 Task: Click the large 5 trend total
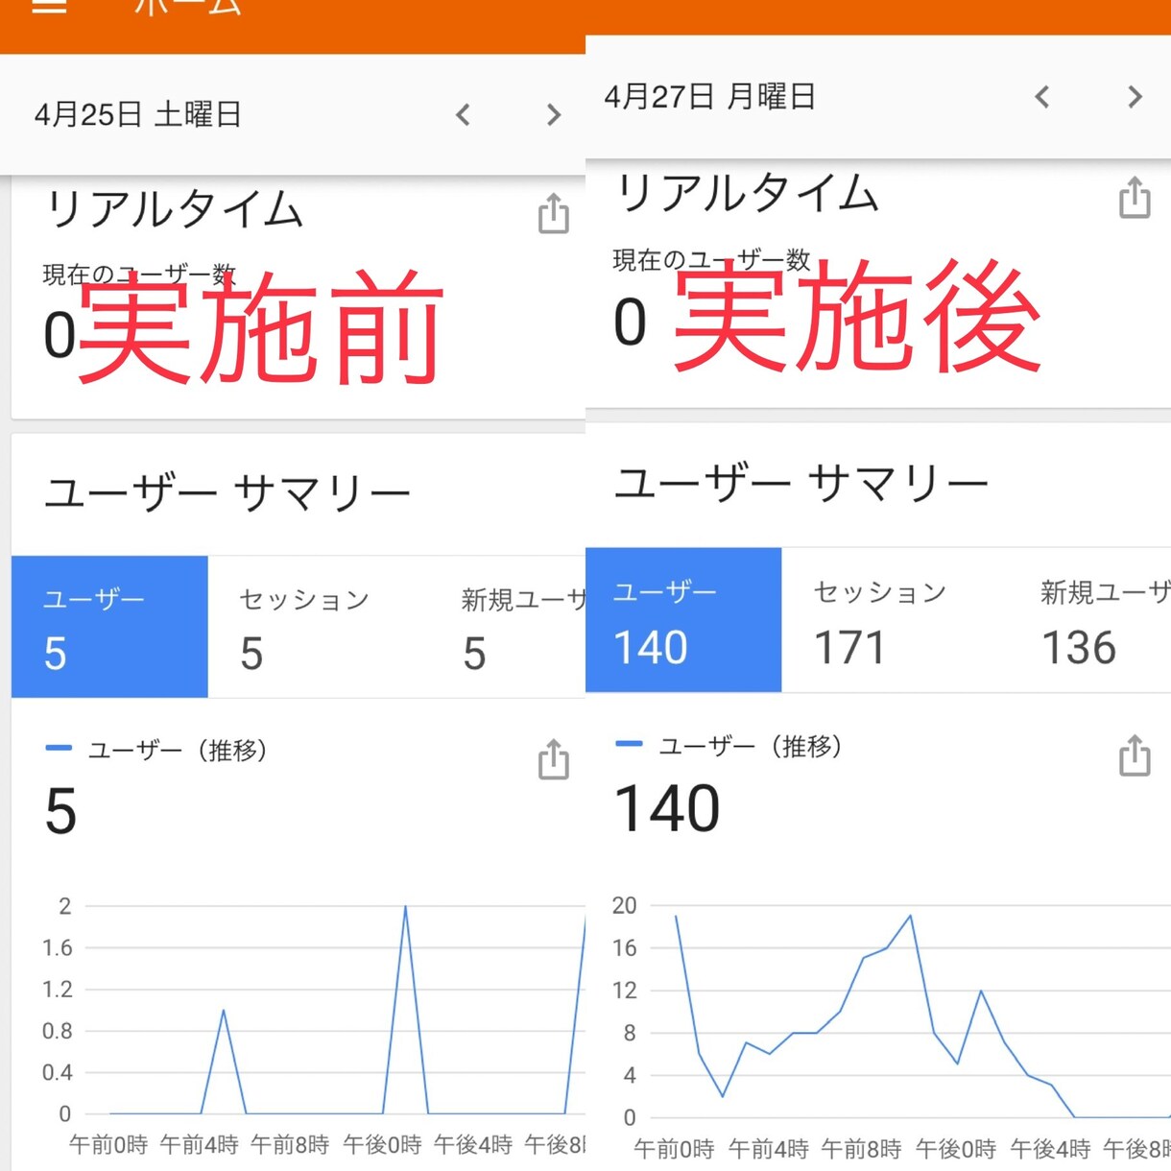(60, 812)
